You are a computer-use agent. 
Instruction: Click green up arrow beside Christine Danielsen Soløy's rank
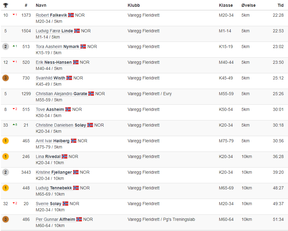pyautogui.click(x=14, y=125)
